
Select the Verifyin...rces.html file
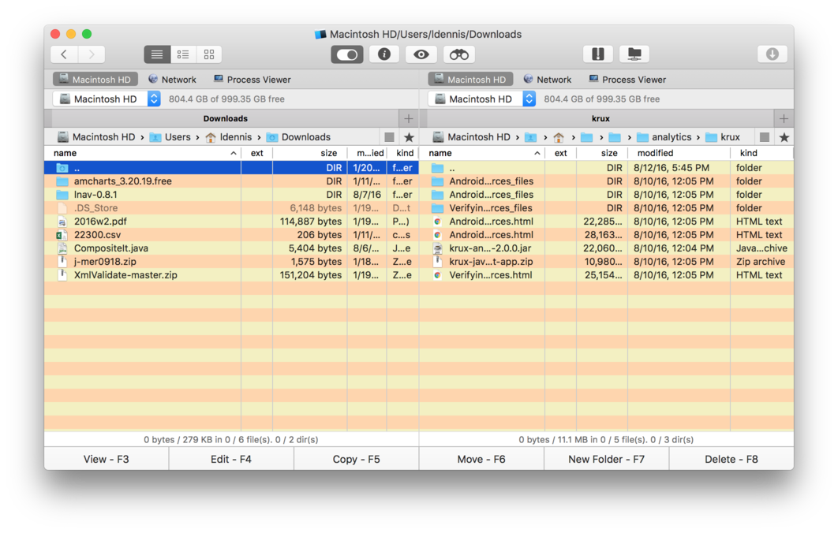(607, 275)
